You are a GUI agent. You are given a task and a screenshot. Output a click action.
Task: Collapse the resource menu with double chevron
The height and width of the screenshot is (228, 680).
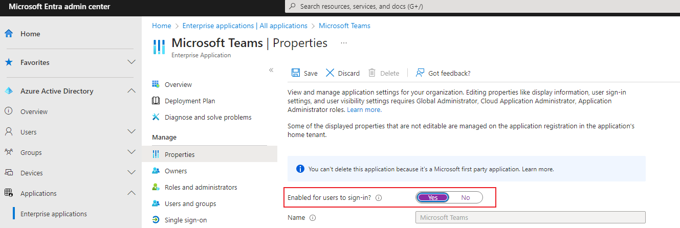point(271,70)
